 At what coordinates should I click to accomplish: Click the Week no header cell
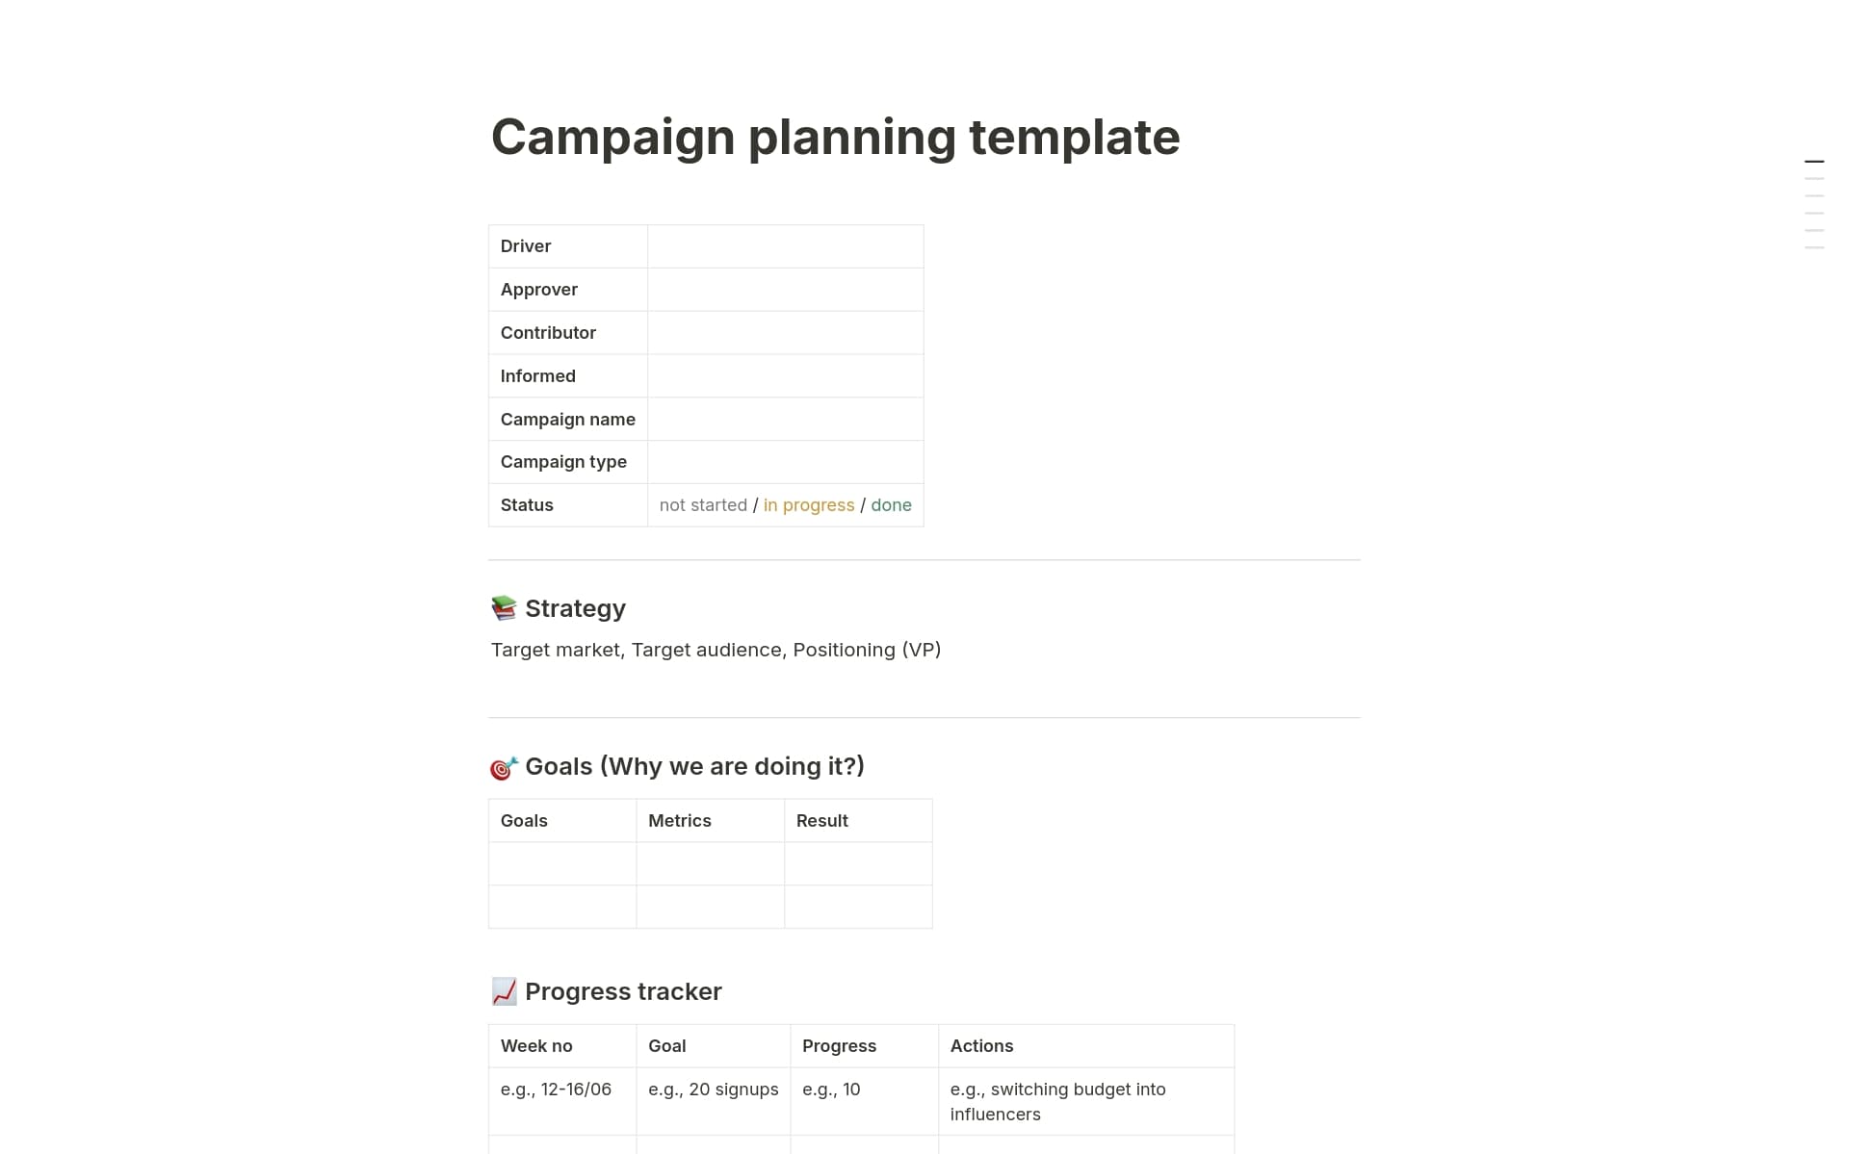click(561, 1046)
